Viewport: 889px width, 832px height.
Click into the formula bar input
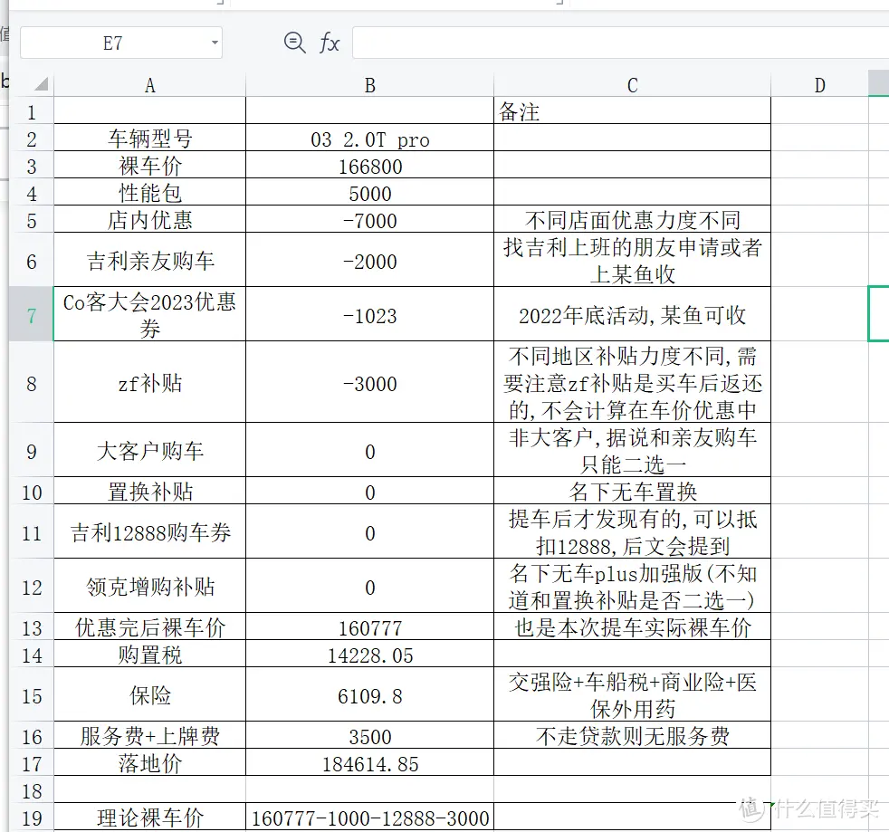point(620,43)
